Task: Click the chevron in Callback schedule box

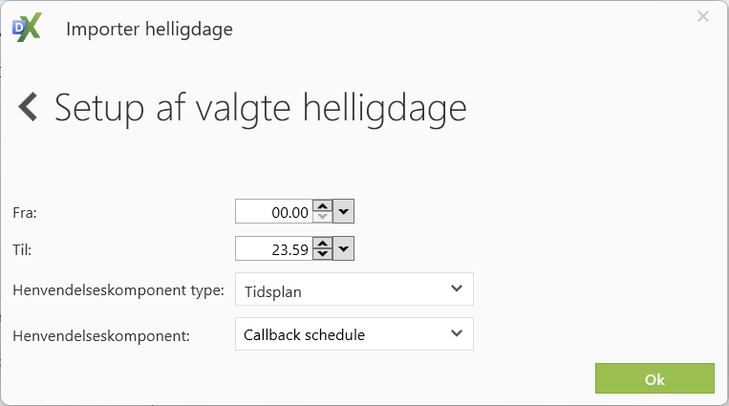Action: (457, 333)
